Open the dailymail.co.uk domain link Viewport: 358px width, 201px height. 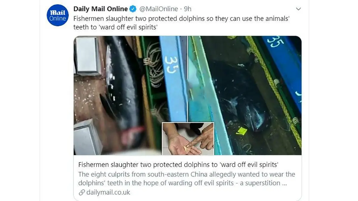108,192
